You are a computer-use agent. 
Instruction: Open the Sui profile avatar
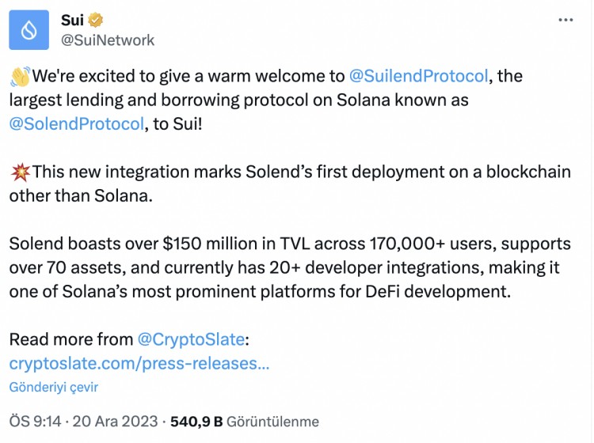[x=29, y=30]
